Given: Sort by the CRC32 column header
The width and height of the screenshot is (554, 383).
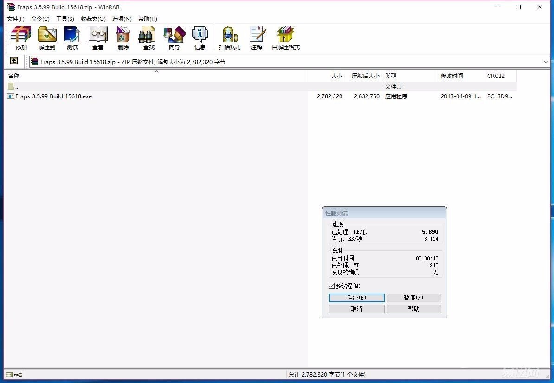Looking at the screenshot, I should click(500, 76).
